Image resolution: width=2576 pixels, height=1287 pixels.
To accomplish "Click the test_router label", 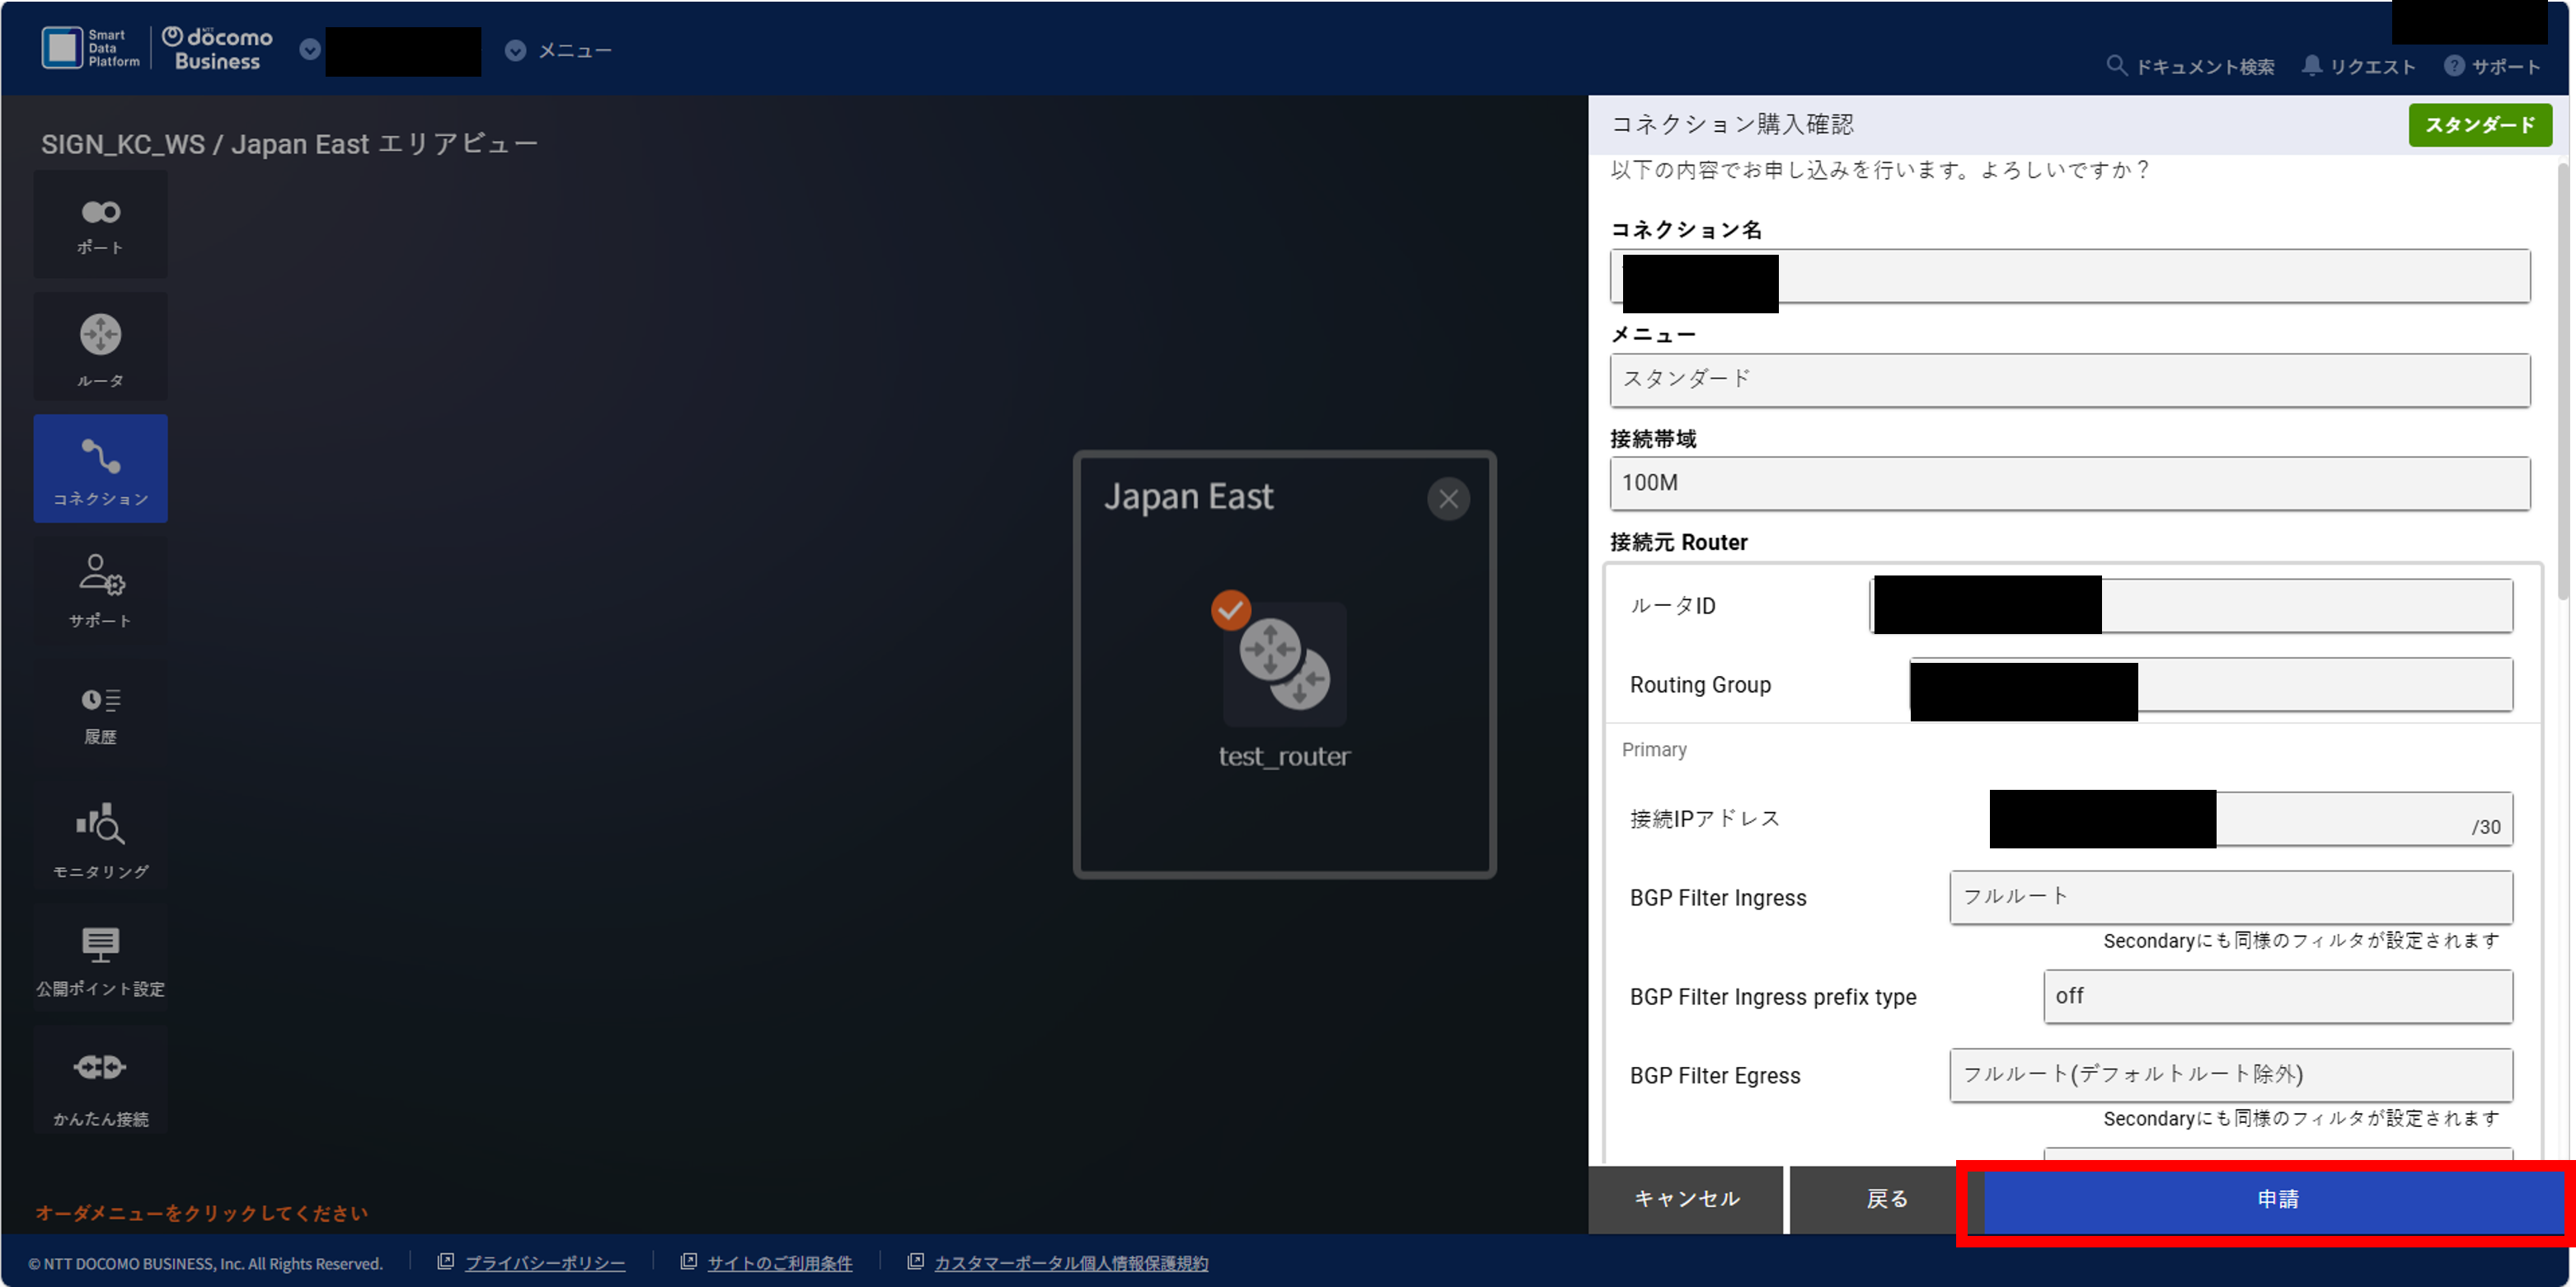I will tap(1284, 756).
